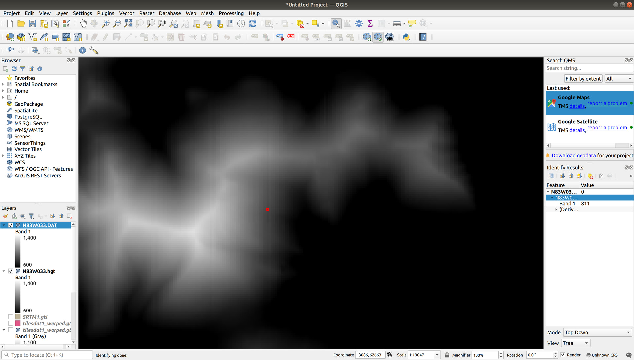
Task: Click the Zoom In magnifier tool
Action: coord(105,23)
